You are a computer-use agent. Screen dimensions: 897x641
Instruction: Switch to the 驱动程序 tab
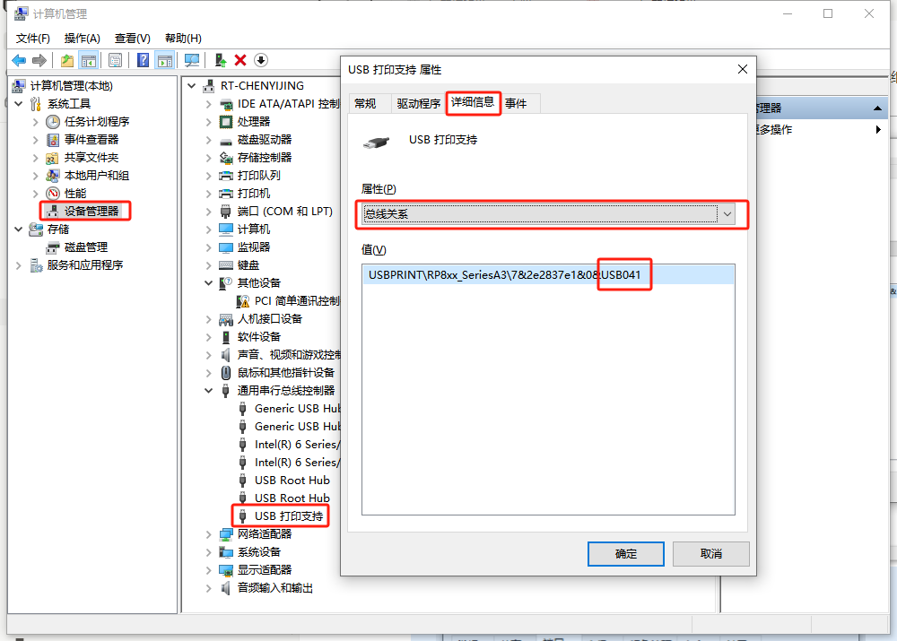click(418, 104)
